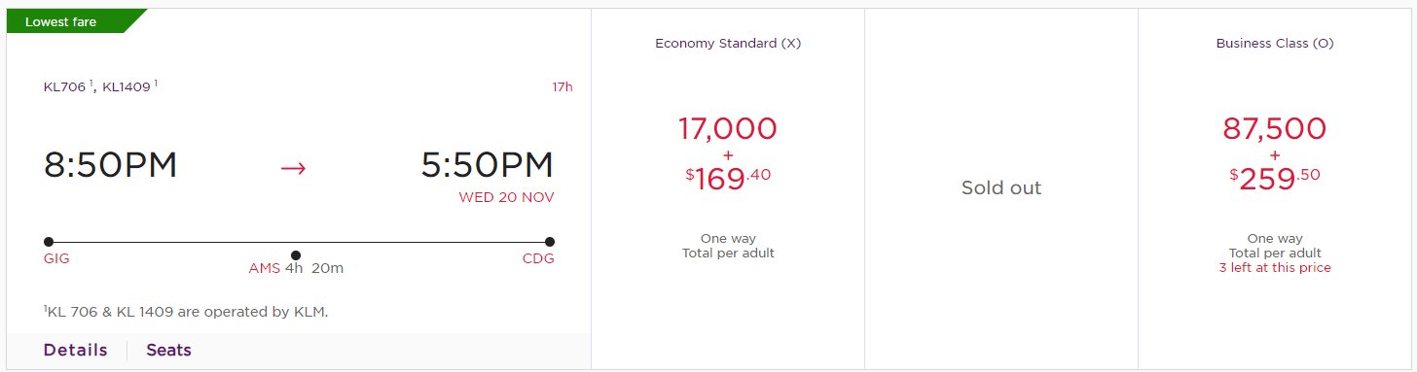
Task: Click the Business Class (O) column header
Action: 1274,44
